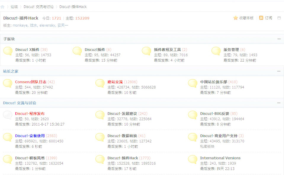Open the Discuz!-BUG反馈 forum
The width and height of the screenshot is (284, 175).
click(215, 114)
